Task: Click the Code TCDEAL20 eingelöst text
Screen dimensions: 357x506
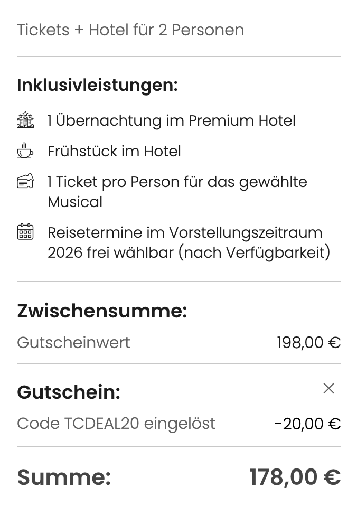Action: [x=116, y=424]
